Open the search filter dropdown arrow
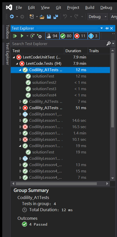The width and height of the screenshot is (117, 237). point(113,44)
